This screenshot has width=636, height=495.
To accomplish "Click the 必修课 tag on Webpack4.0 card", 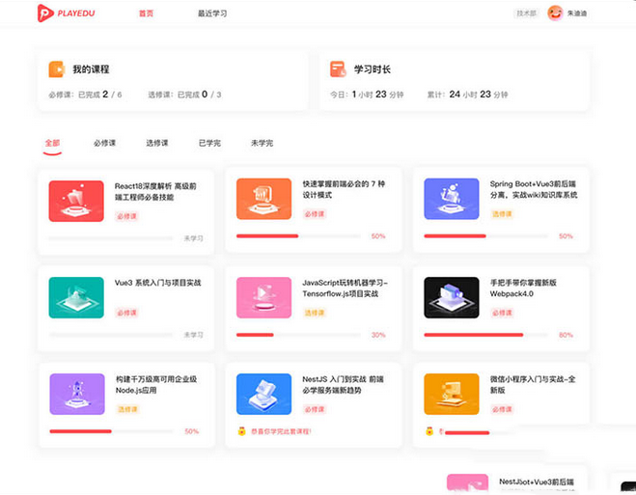I will [x=502, y=313].
